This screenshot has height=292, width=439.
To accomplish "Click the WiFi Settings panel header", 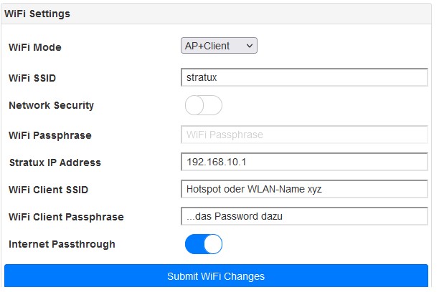I will (x=37, y=14).
